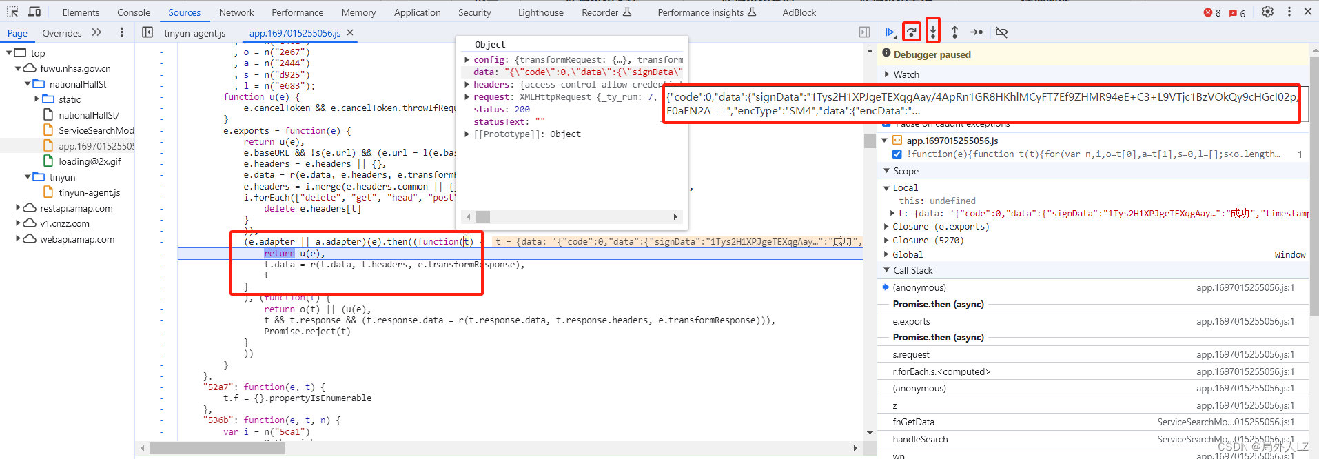
Task: Expand config property in Object popup
Action: pos(467,60)
